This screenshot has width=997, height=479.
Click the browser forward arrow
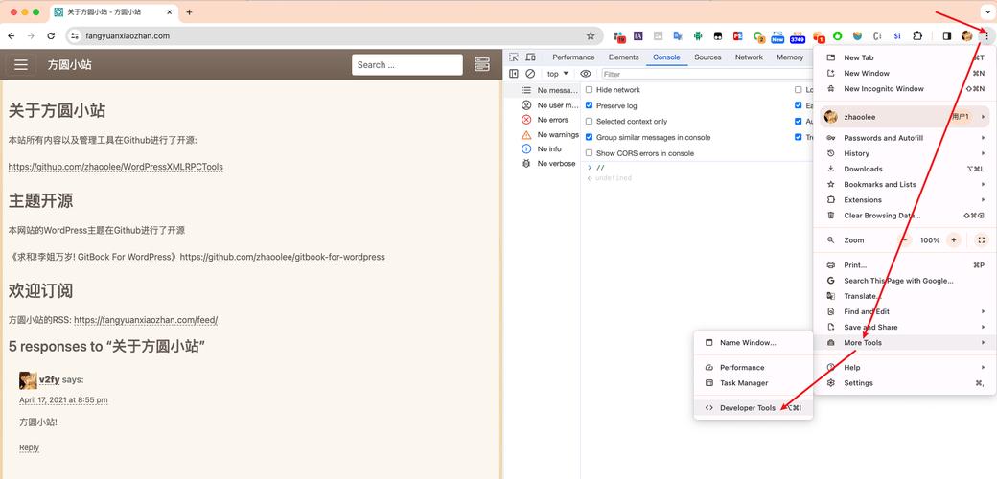(31, 36)
